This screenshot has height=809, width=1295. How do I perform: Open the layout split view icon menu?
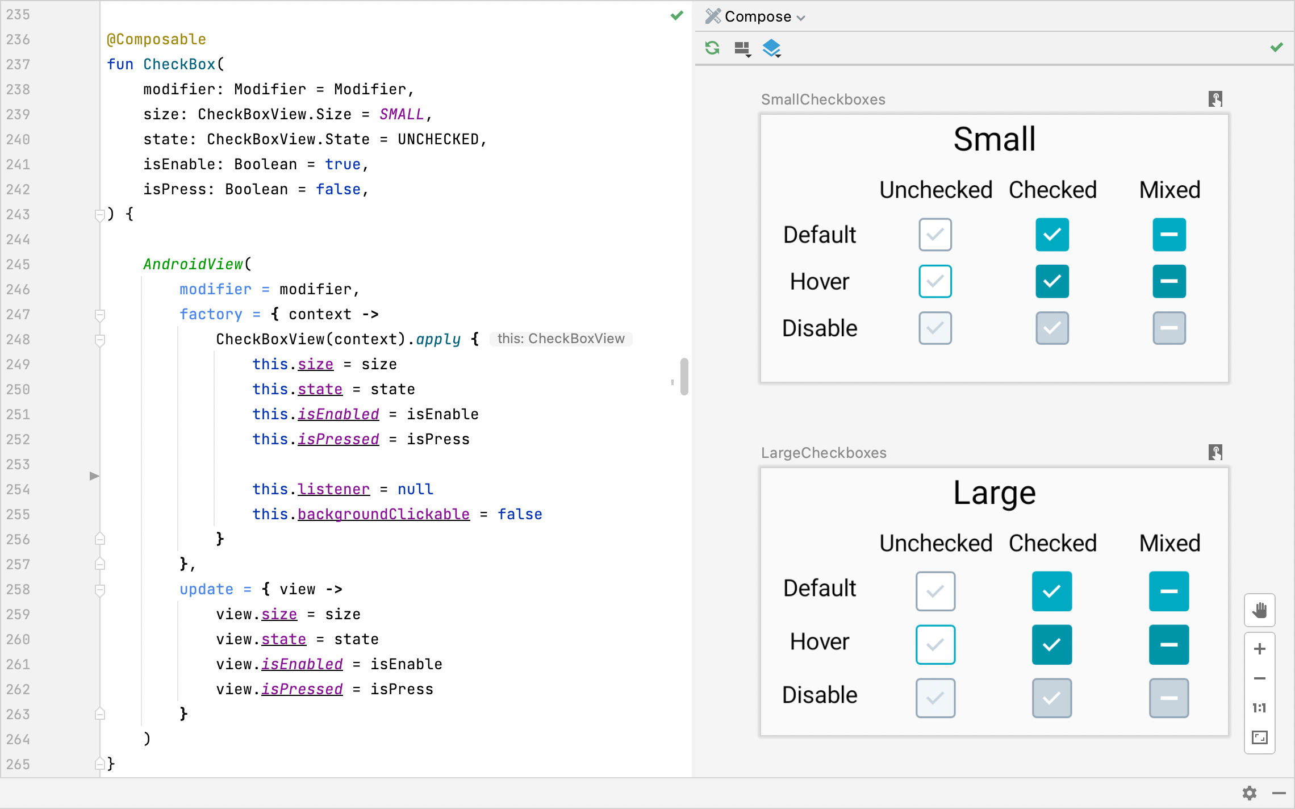tap(742, 49)
